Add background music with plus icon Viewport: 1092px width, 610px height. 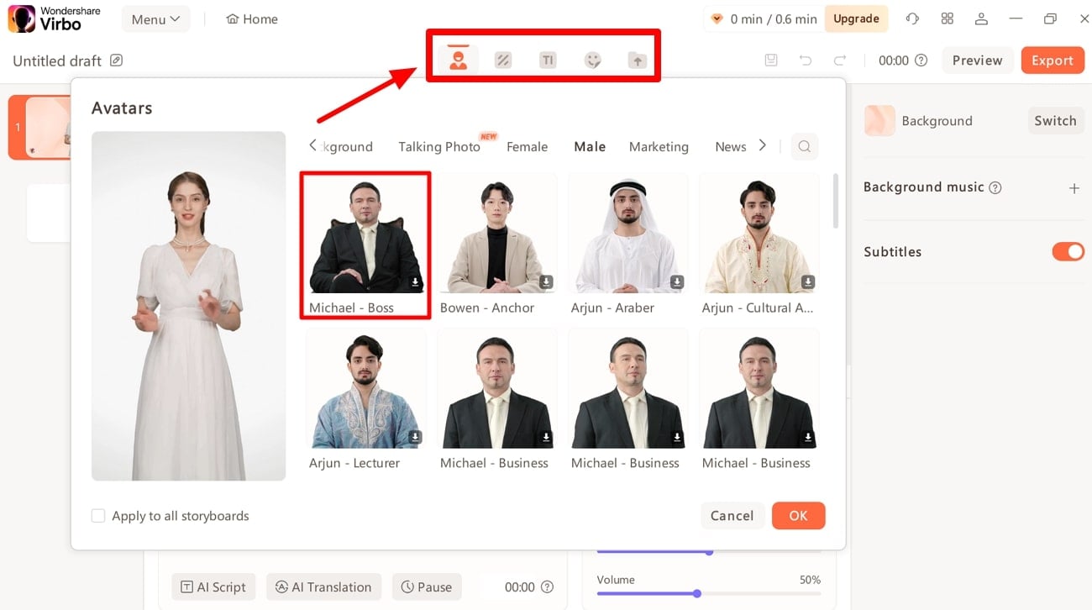[1074, 188]
